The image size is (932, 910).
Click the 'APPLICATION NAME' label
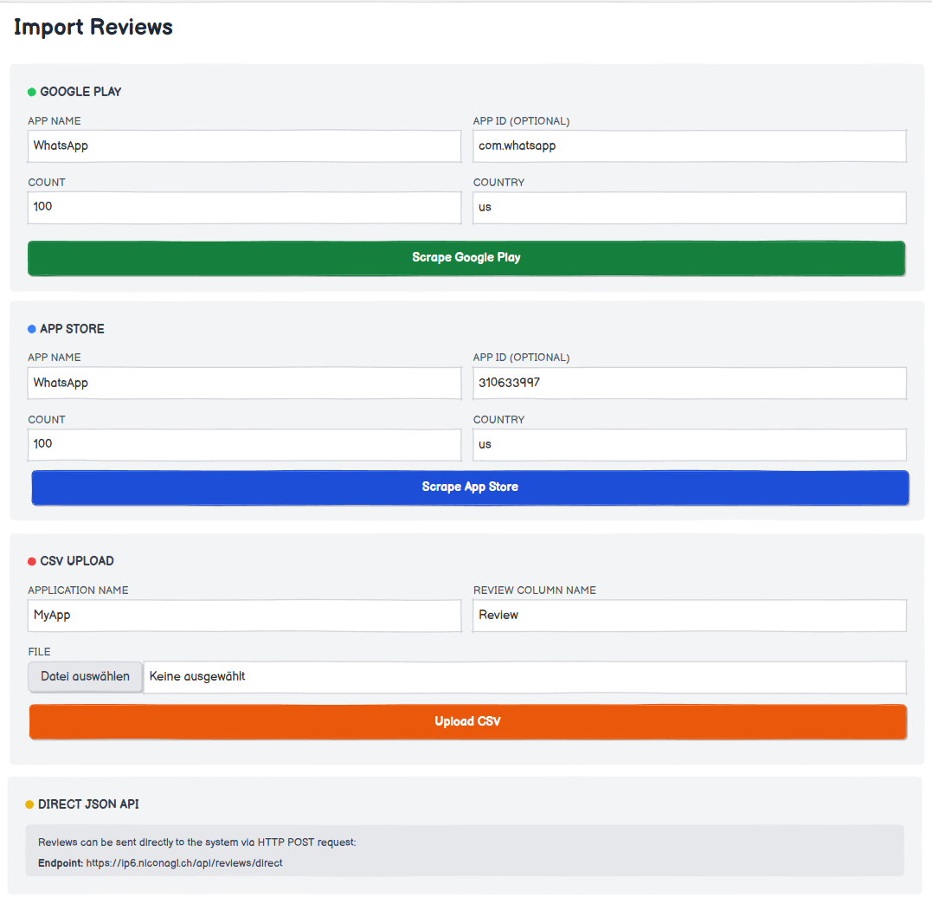click(x=78, y=591)
